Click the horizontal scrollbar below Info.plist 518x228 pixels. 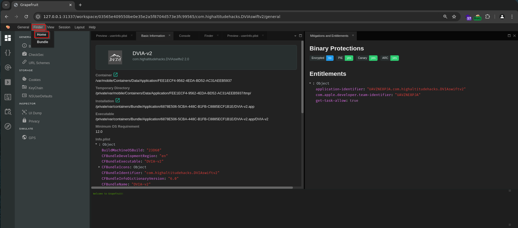pyautogui.click(x=192, y=188)
